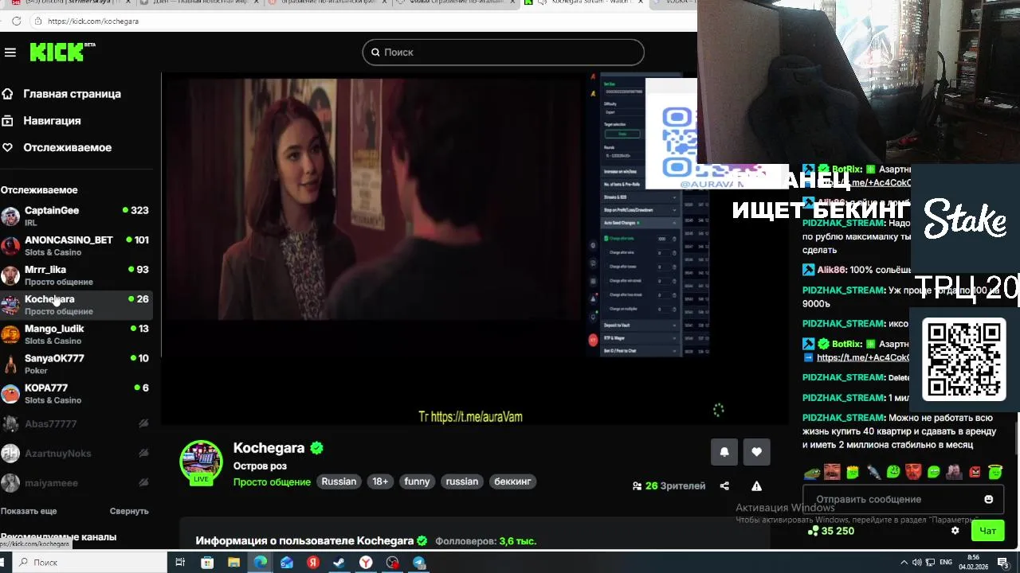Click the kick.com/kochegara address bar
The height and width of the screenshot is (573, 1020).
coord(93,21)
